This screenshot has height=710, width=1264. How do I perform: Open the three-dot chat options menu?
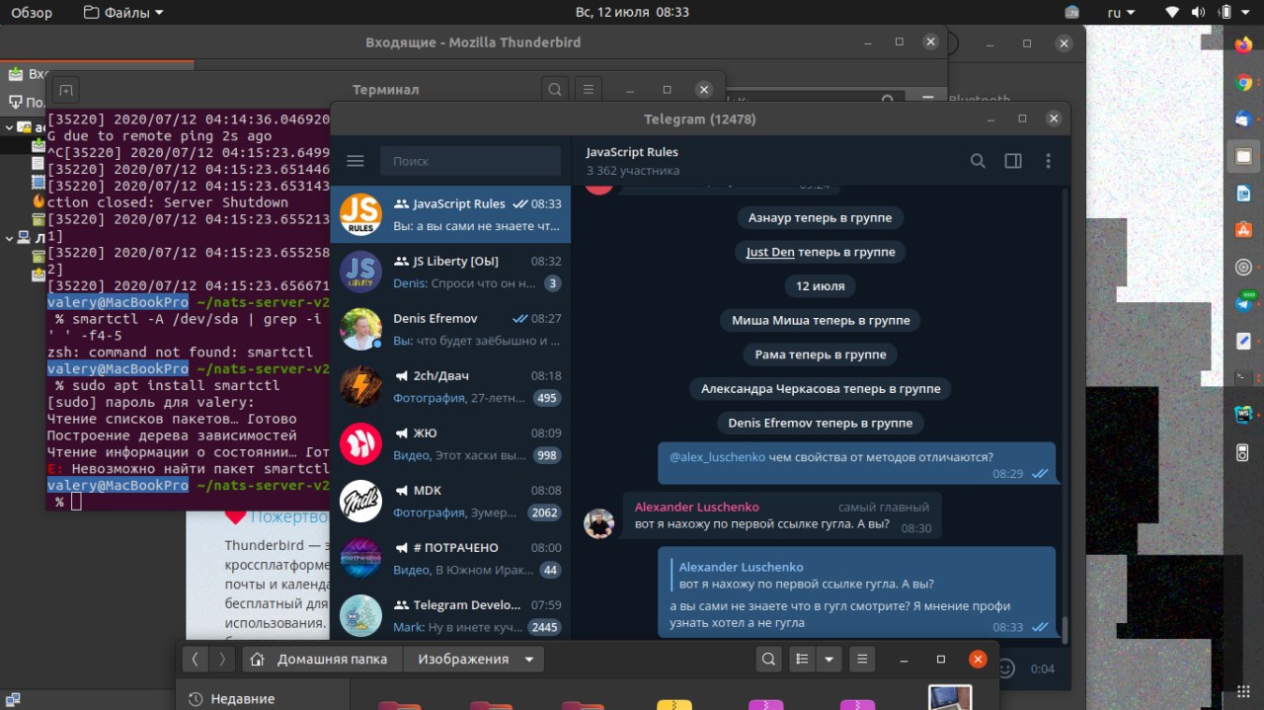(x=1048, y=161)
